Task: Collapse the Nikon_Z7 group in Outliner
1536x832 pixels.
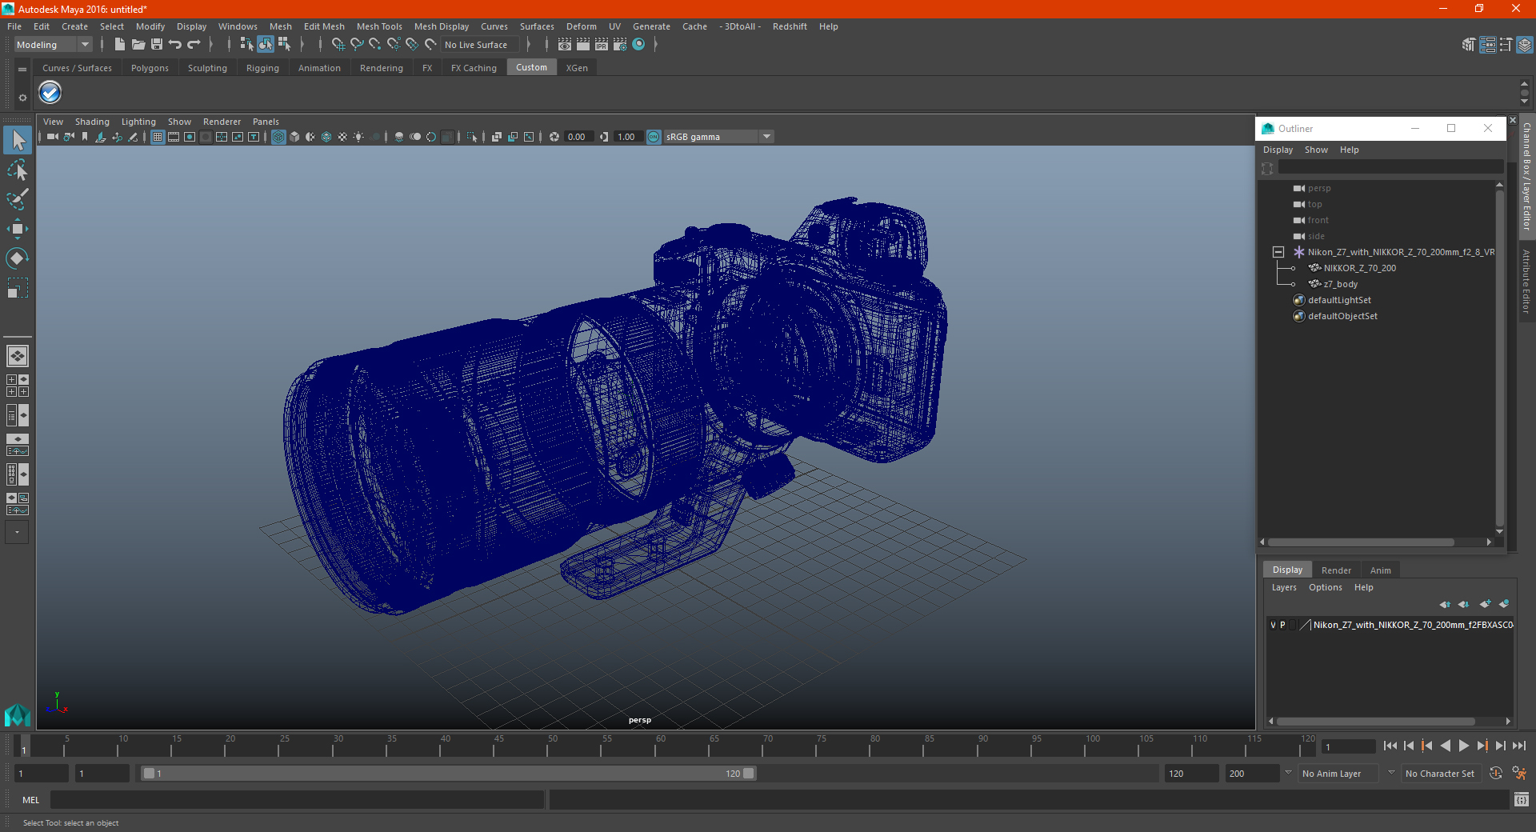Action: (1278, 252)
